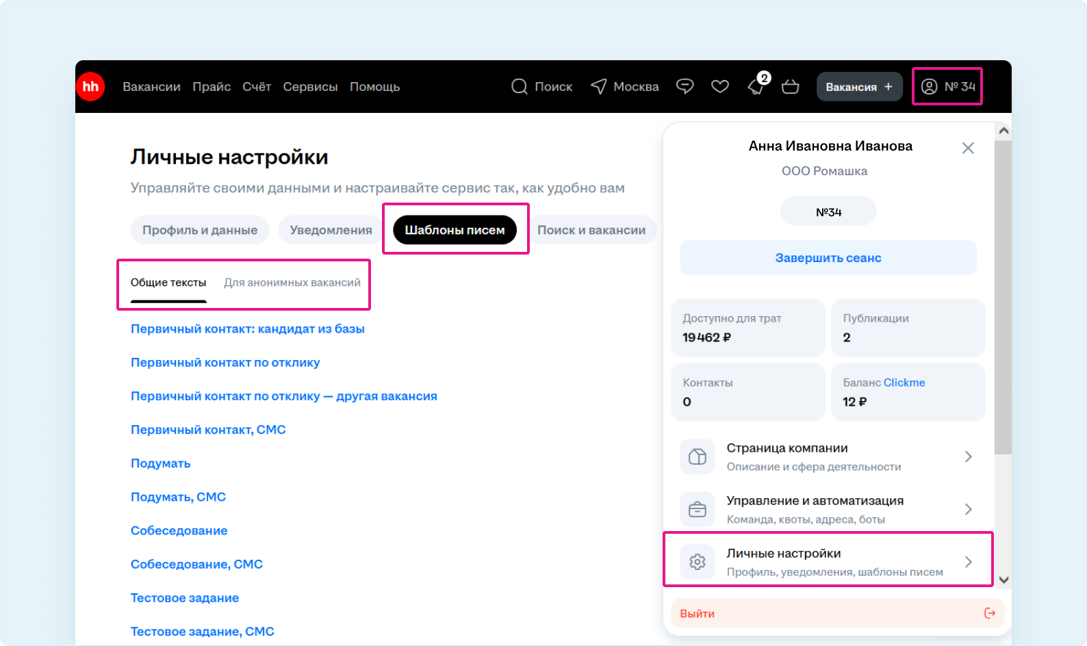Image resolution: width=1087 pixels, height=646 pixels.
Task: Switch to Для анонимных вакансий sub-tab
Action: [x=292, y=283]
